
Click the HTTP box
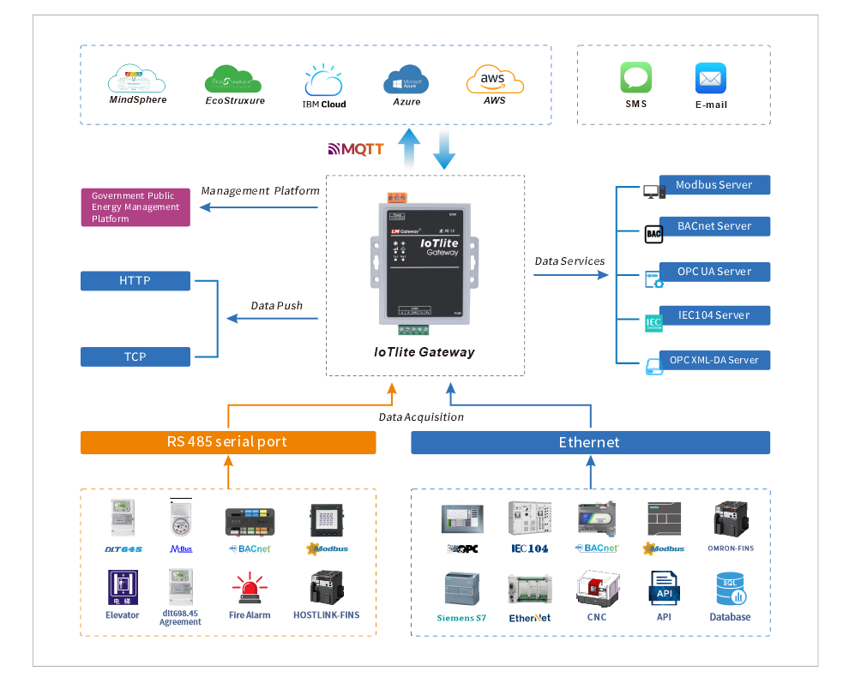135,281
